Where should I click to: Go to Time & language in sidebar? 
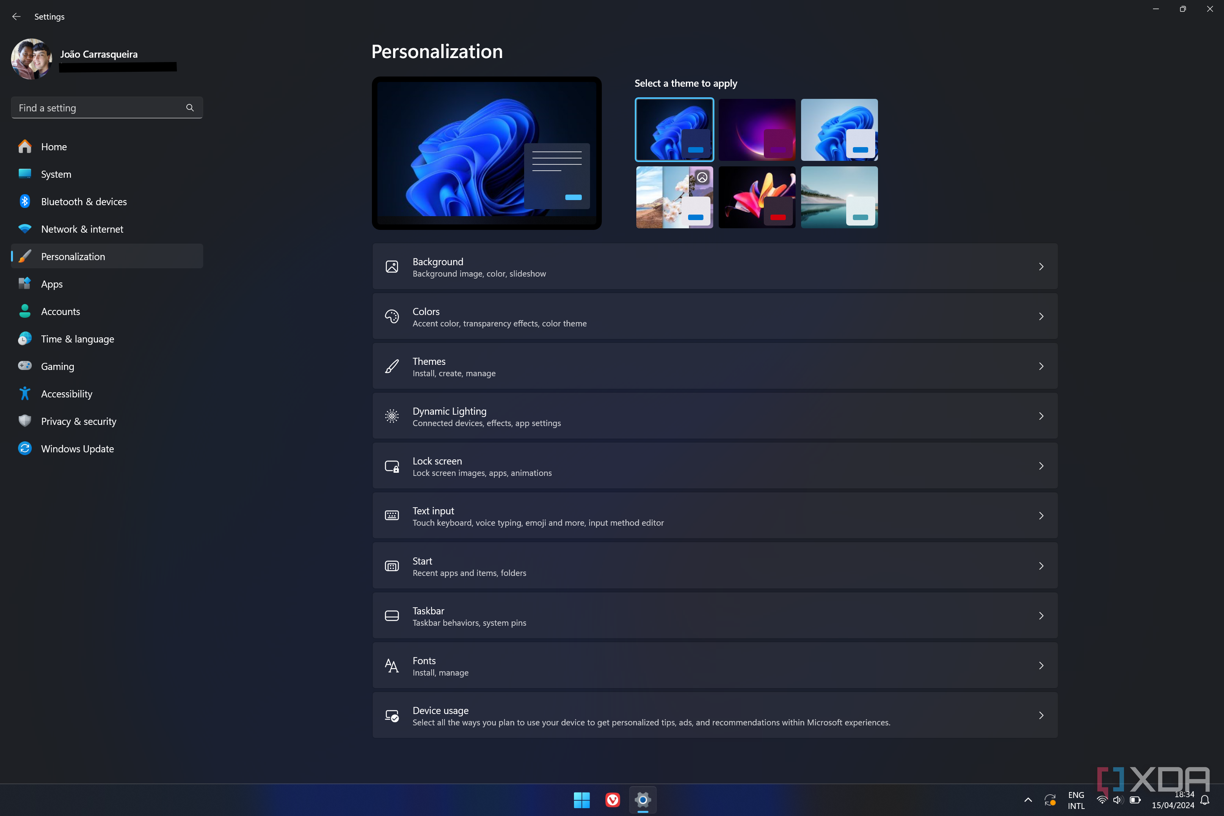[x=107, y=339]
